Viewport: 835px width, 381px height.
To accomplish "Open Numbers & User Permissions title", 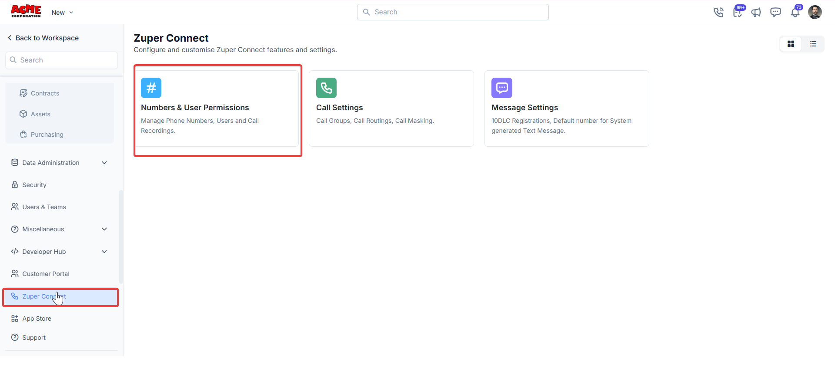I will click(195, 108).
